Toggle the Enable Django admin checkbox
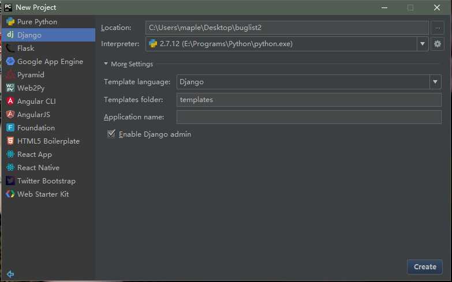452x282 pixels. point(111,134)
